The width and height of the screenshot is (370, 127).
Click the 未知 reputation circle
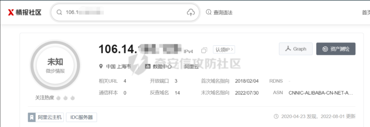point(55,65)
